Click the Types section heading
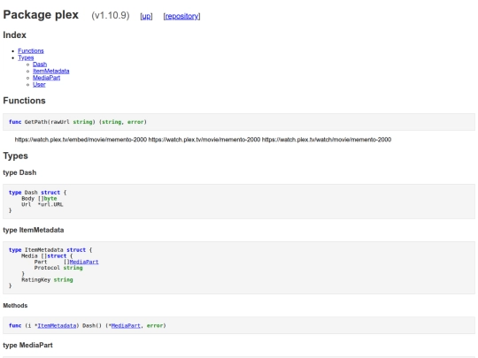The image size is (478, 358). pos(16,156)
